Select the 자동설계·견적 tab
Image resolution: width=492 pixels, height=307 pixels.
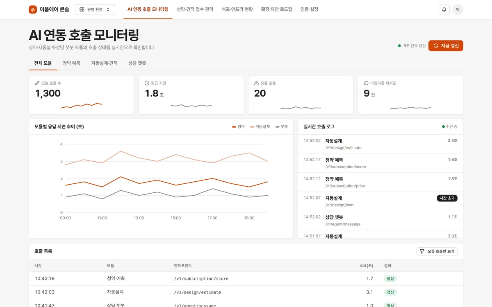click(105, 63)
